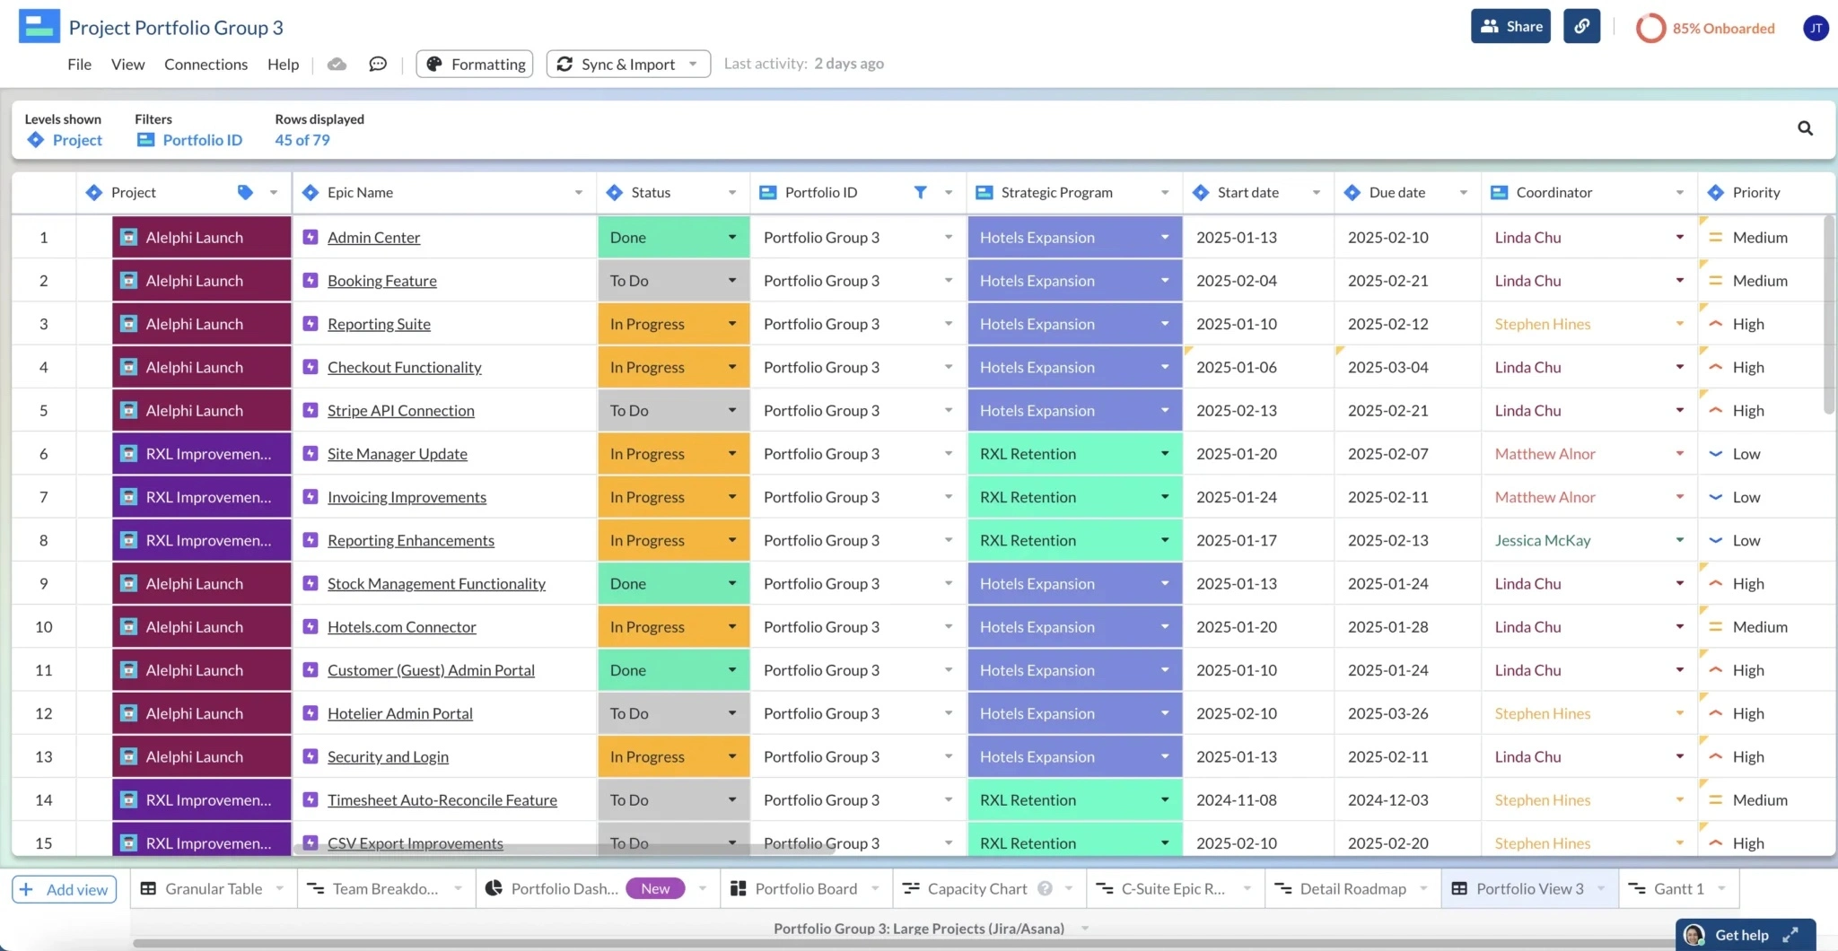The image size is (1838, 951).
Task: Open the Connections menu
Action: click(x=206, y=64)
